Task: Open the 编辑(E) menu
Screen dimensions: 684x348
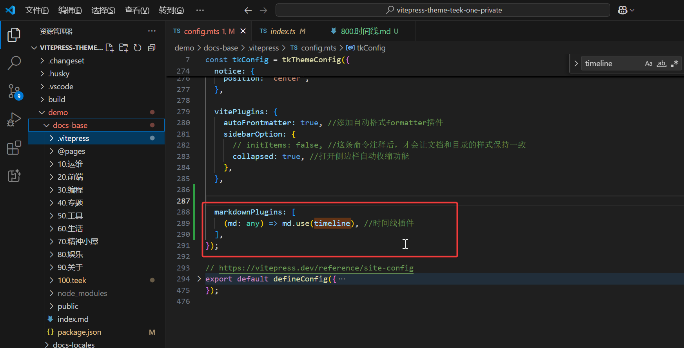Action: [70, 10]
